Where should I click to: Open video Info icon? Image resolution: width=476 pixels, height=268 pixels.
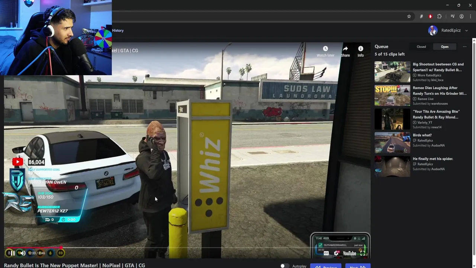pyautogui.click(x=361, y=49)
